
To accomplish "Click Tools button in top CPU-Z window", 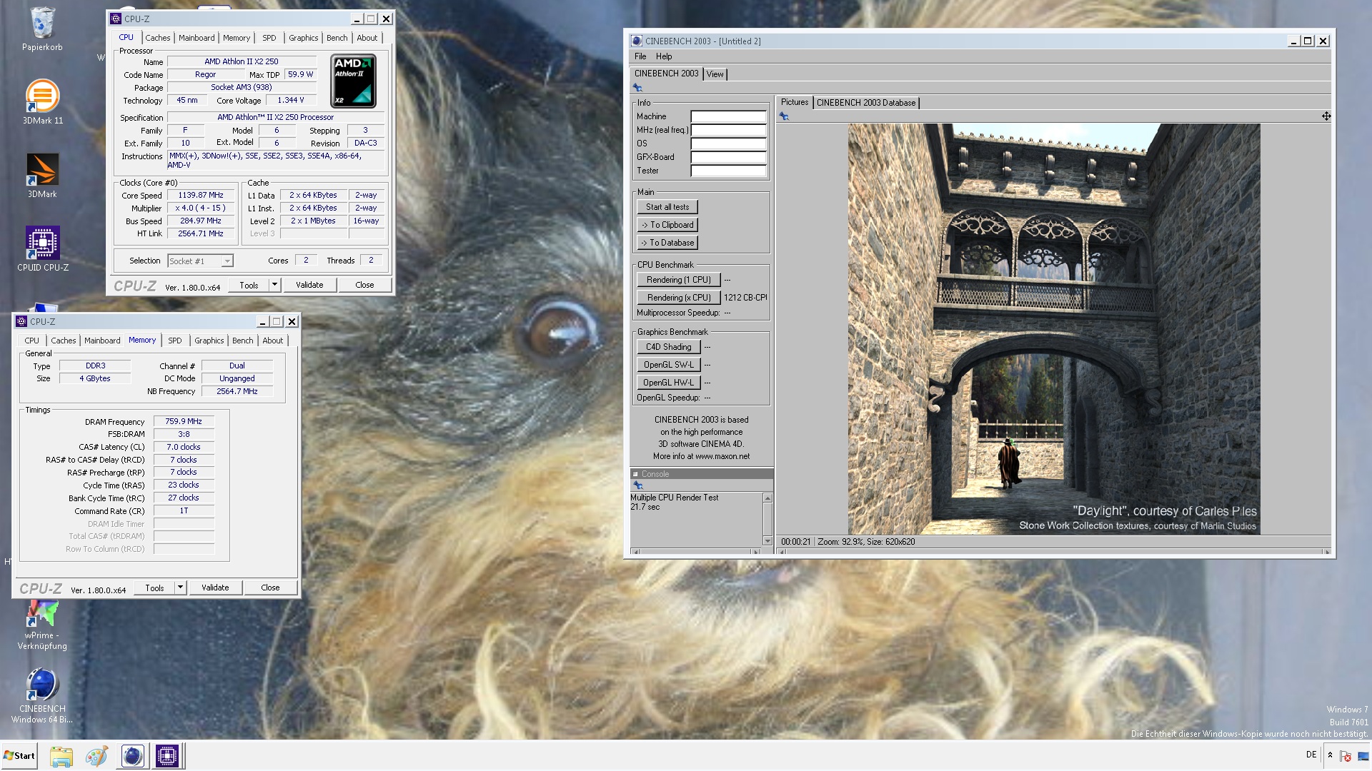I will coord(249,285).
